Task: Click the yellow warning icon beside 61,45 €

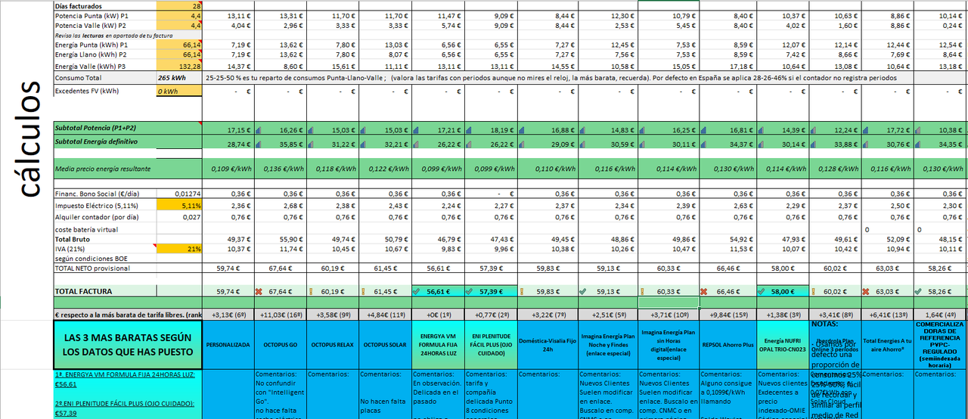Action: click(362, 291)
